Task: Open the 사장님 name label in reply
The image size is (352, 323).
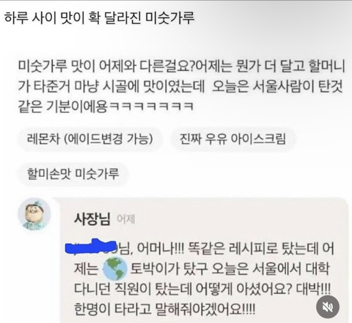Action: point(92,218)
